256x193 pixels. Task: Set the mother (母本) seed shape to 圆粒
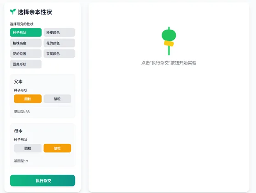[x=28, y=148]
